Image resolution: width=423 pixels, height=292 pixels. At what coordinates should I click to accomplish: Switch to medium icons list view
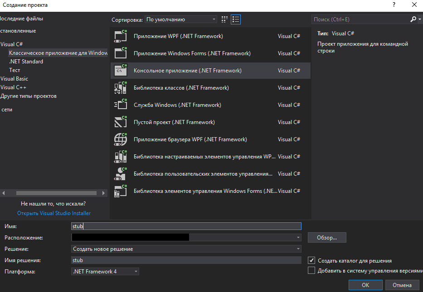[x=236, y=19]
